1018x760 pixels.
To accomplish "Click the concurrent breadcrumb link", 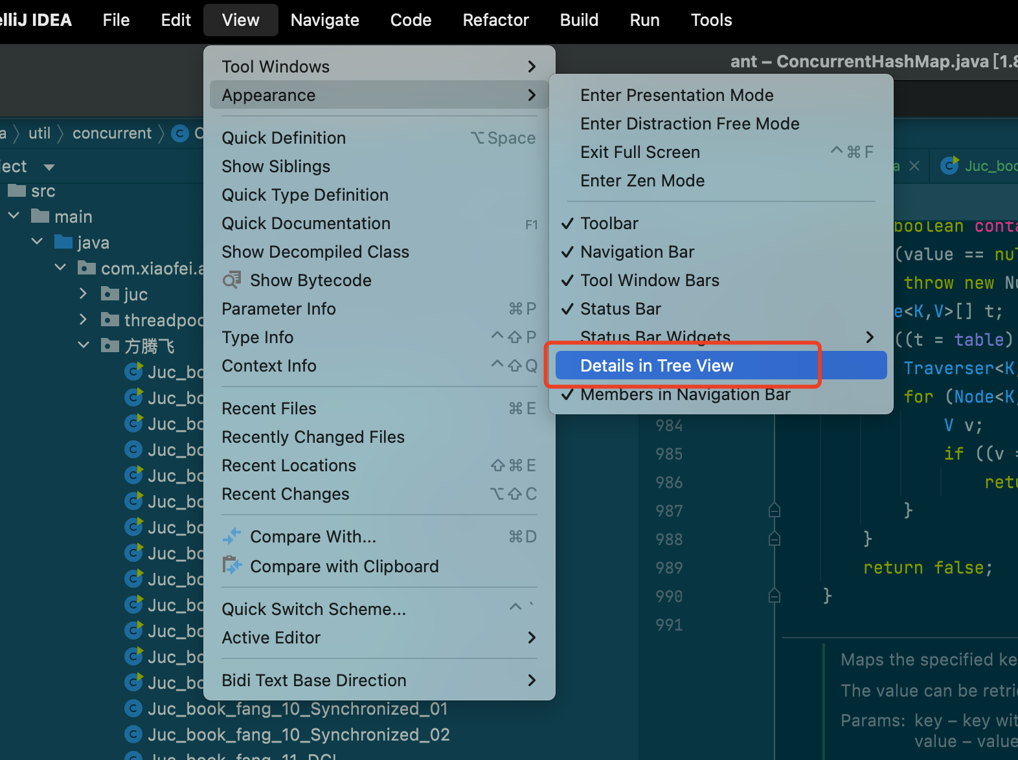I will pyautogui.click(x=111, y=133).
